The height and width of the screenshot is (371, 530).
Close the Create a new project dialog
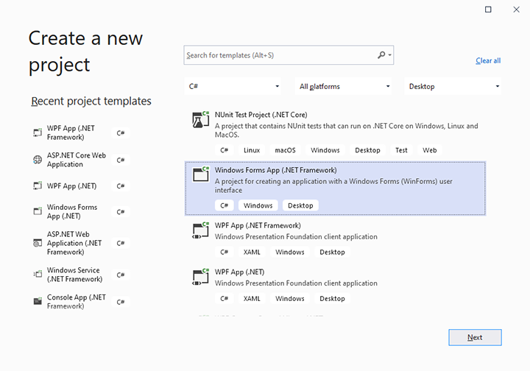(x=516, y=10)
